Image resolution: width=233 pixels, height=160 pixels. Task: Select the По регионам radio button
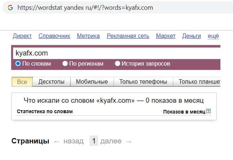coord(65,64)
